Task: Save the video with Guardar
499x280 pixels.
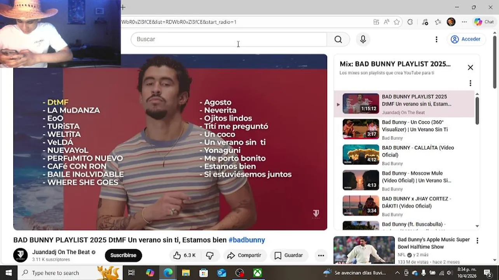Action: pos(289,255)
